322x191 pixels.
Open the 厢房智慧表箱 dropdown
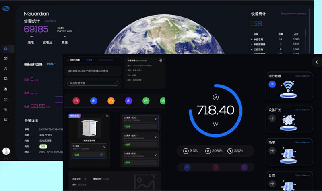click(93, 83)
